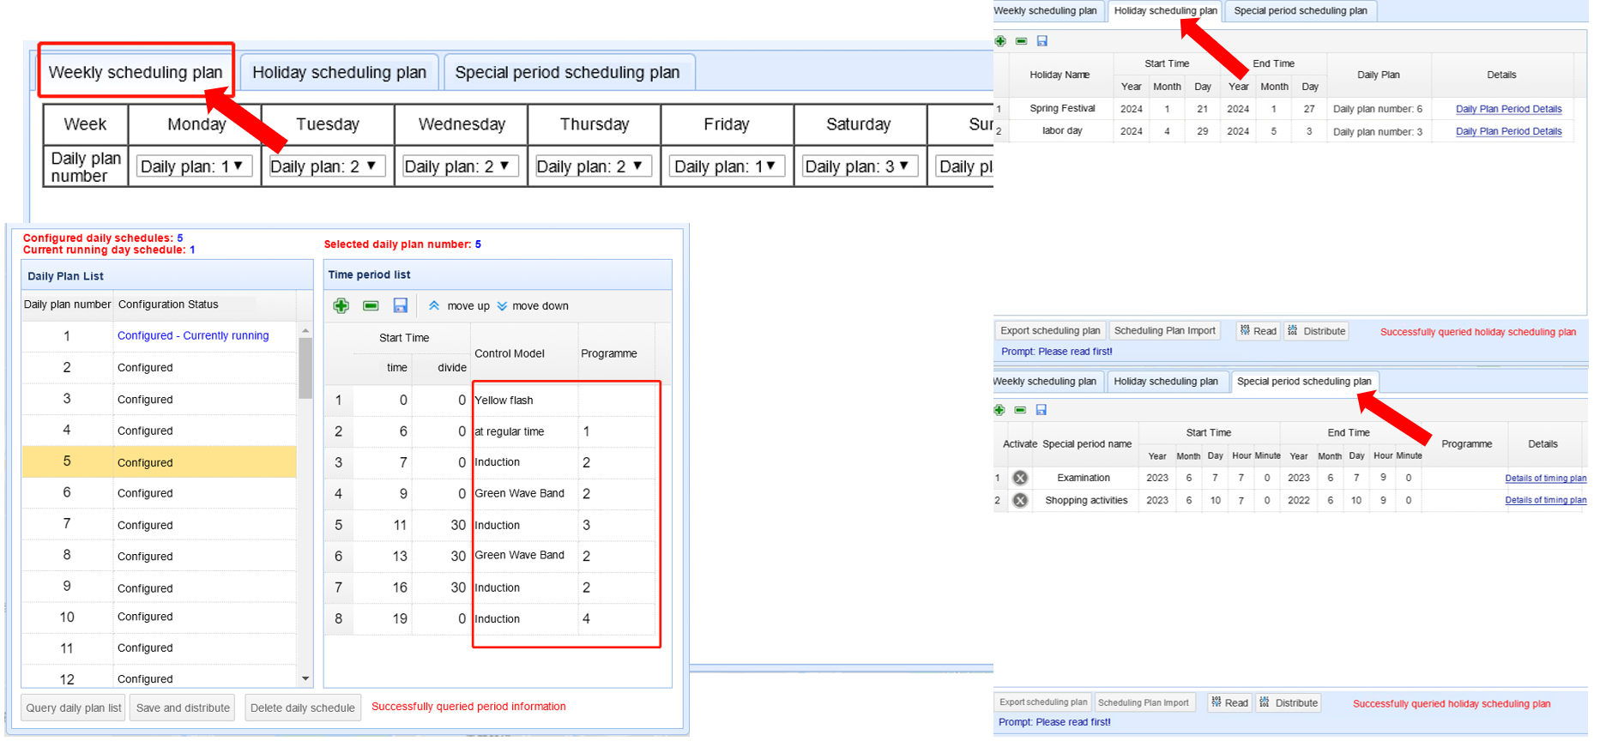This screenshot has width=1606, height=741.
Task: Add a new holiday row with green plus icon
Action: [1000, 41]
